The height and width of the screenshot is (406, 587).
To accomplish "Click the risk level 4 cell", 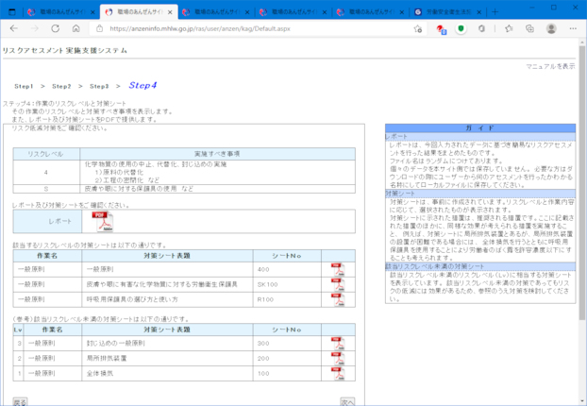I will (46, 172).
